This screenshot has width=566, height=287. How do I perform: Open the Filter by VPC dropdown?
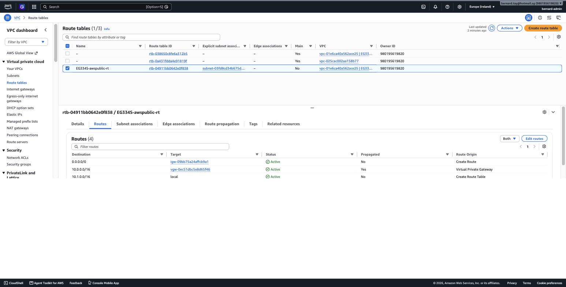26,42
